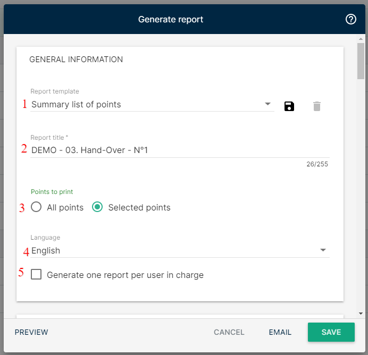The width and height of the screenshot is (368, 355).
Task: Save the report template with floppy icon
Action: pos(289,106)
